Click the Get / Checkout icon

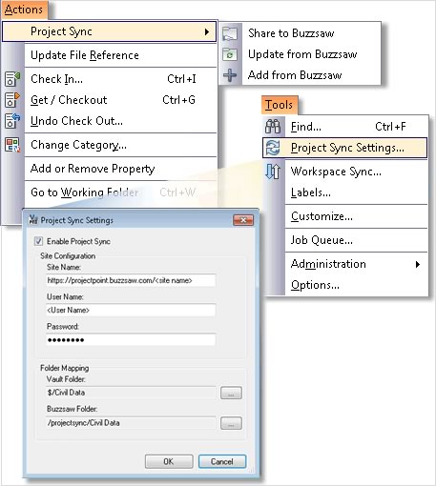click(12, 100)
